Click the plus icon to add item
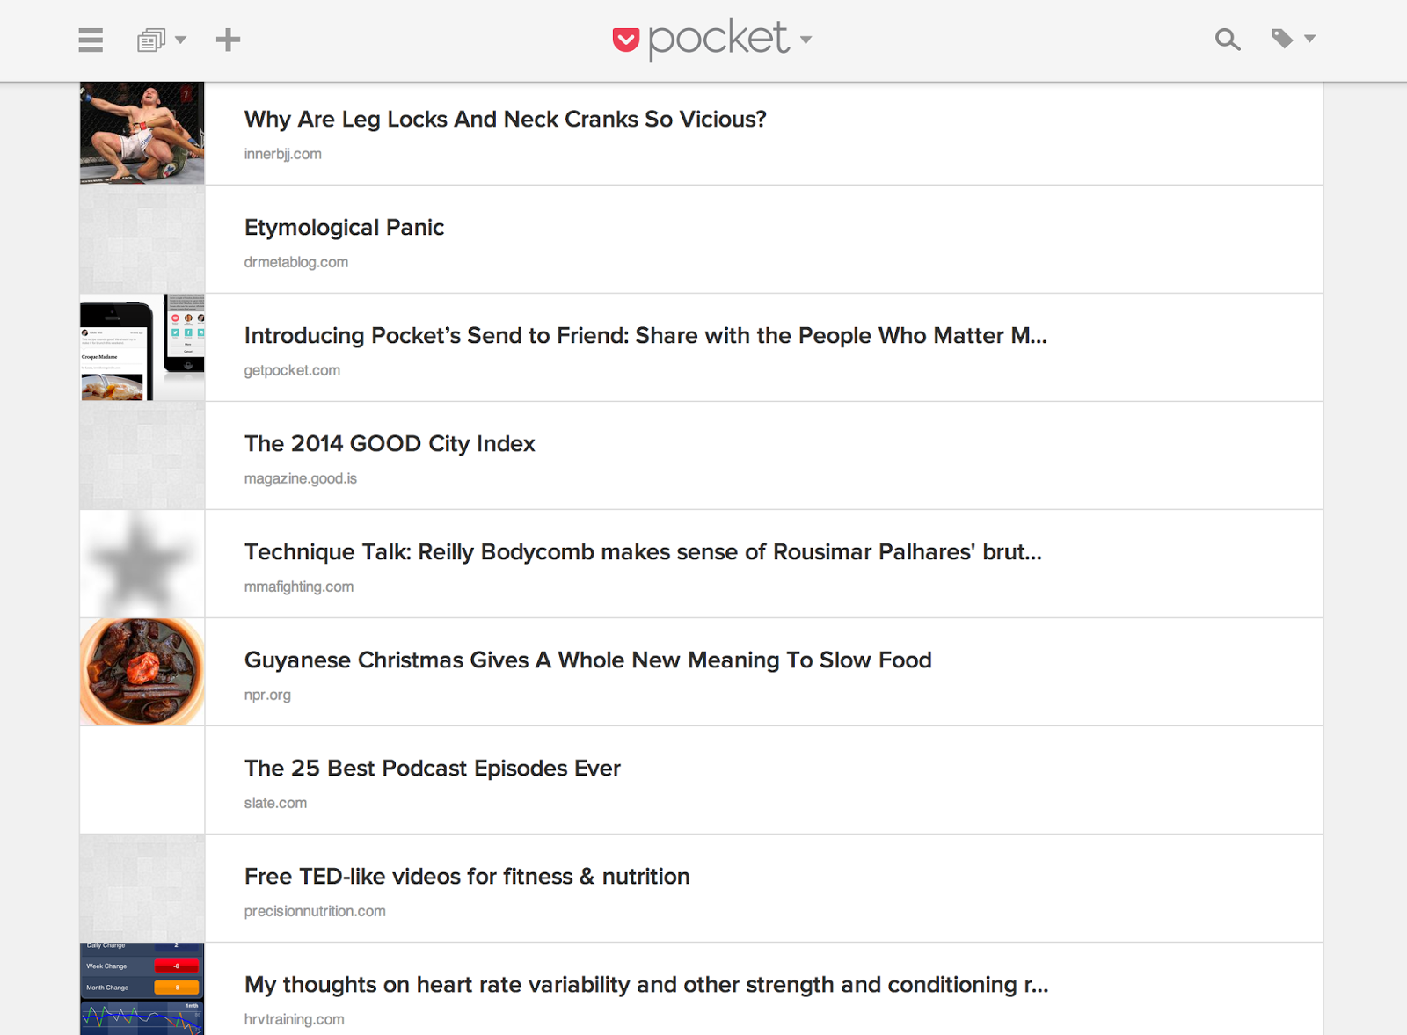This screenshot has height=1035, width=1407. 228,40
